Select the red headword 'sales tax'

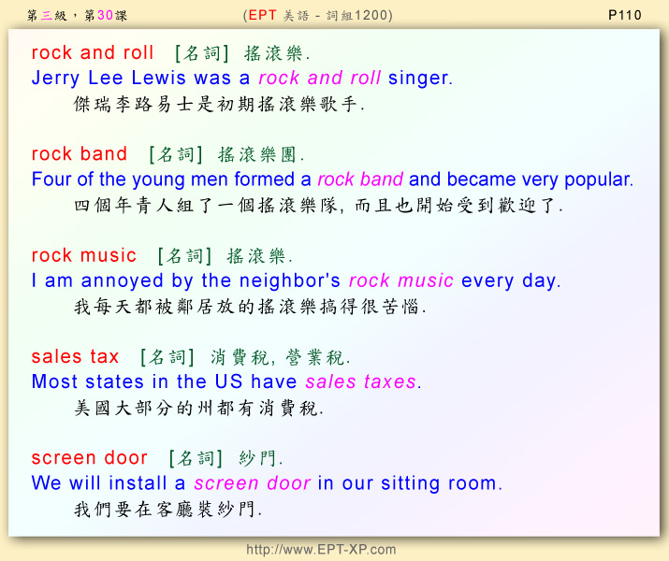click(x=76, y=356)
